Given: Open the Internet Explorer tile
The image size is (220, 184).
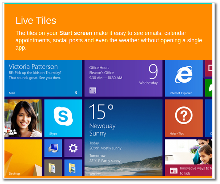Looking at the screenshot, I should (x=184, y=78).
